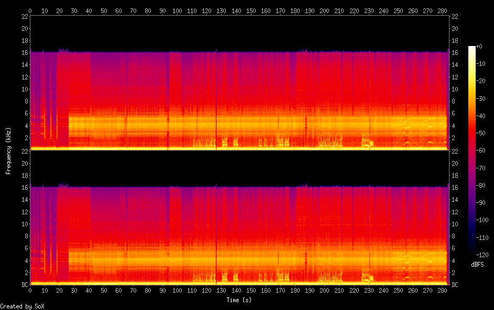Image resolution: width=494 pixels, height=310 pixels.
Task: Click the '250' tick on the bottom time axis
Action: pos(398,291)
